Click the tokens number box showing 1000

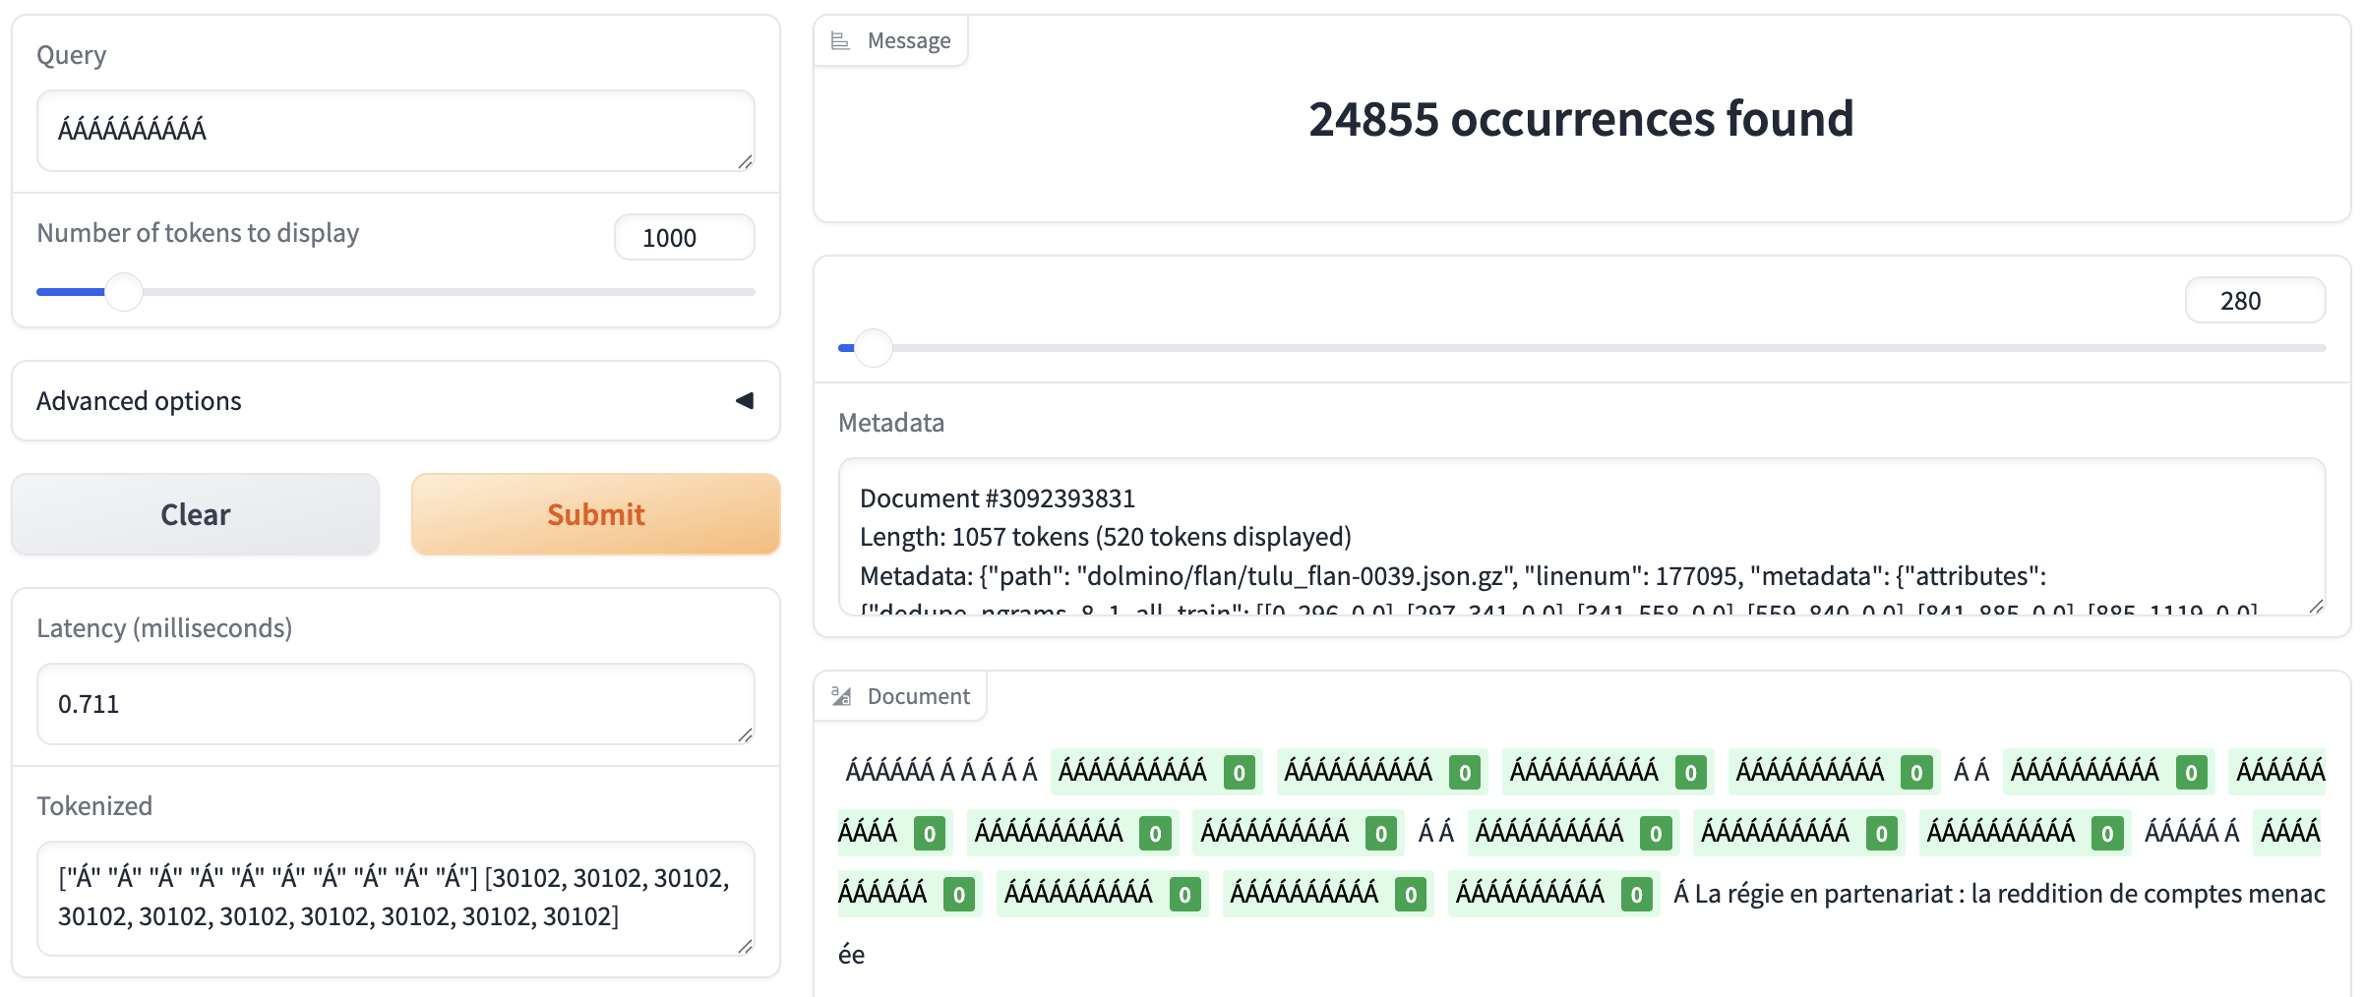[x=684, y=238]
